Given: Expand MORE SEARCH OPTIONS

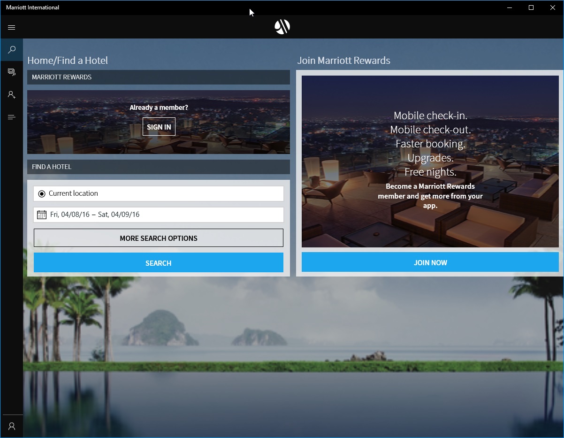Looking at the screenshot, I should (158, 238).
